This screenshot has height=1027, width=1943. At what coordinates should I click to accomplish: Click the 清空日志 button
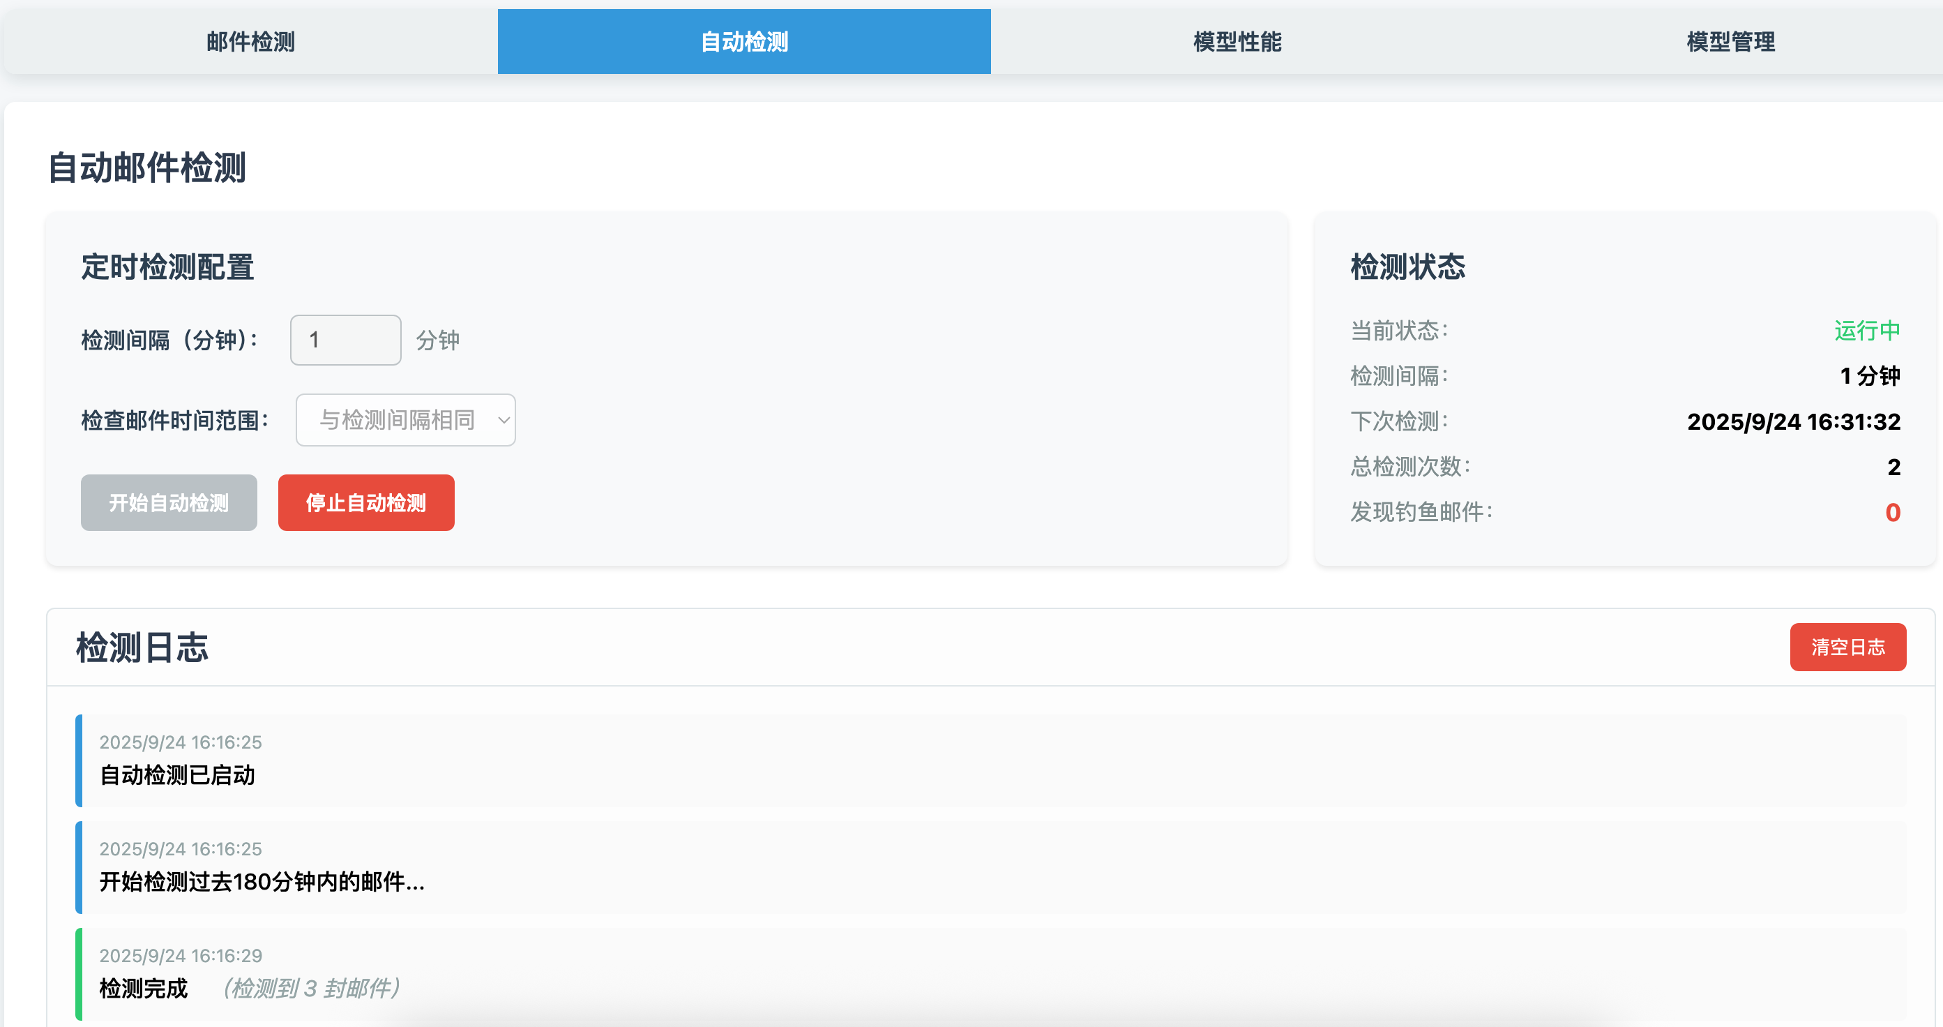tap(1848, 647)
